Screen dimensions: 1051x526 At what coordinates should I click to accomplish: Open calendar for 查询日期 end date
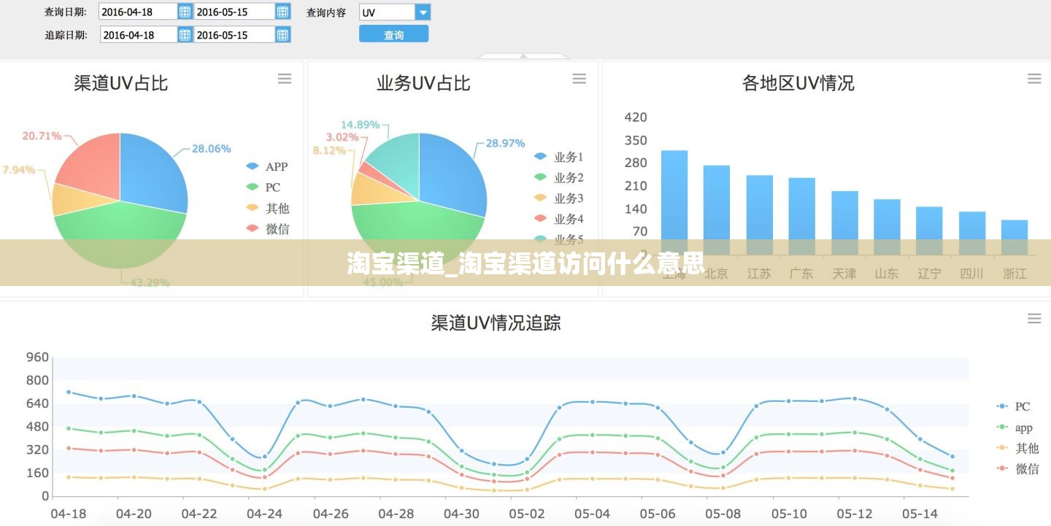pos(283,12)
